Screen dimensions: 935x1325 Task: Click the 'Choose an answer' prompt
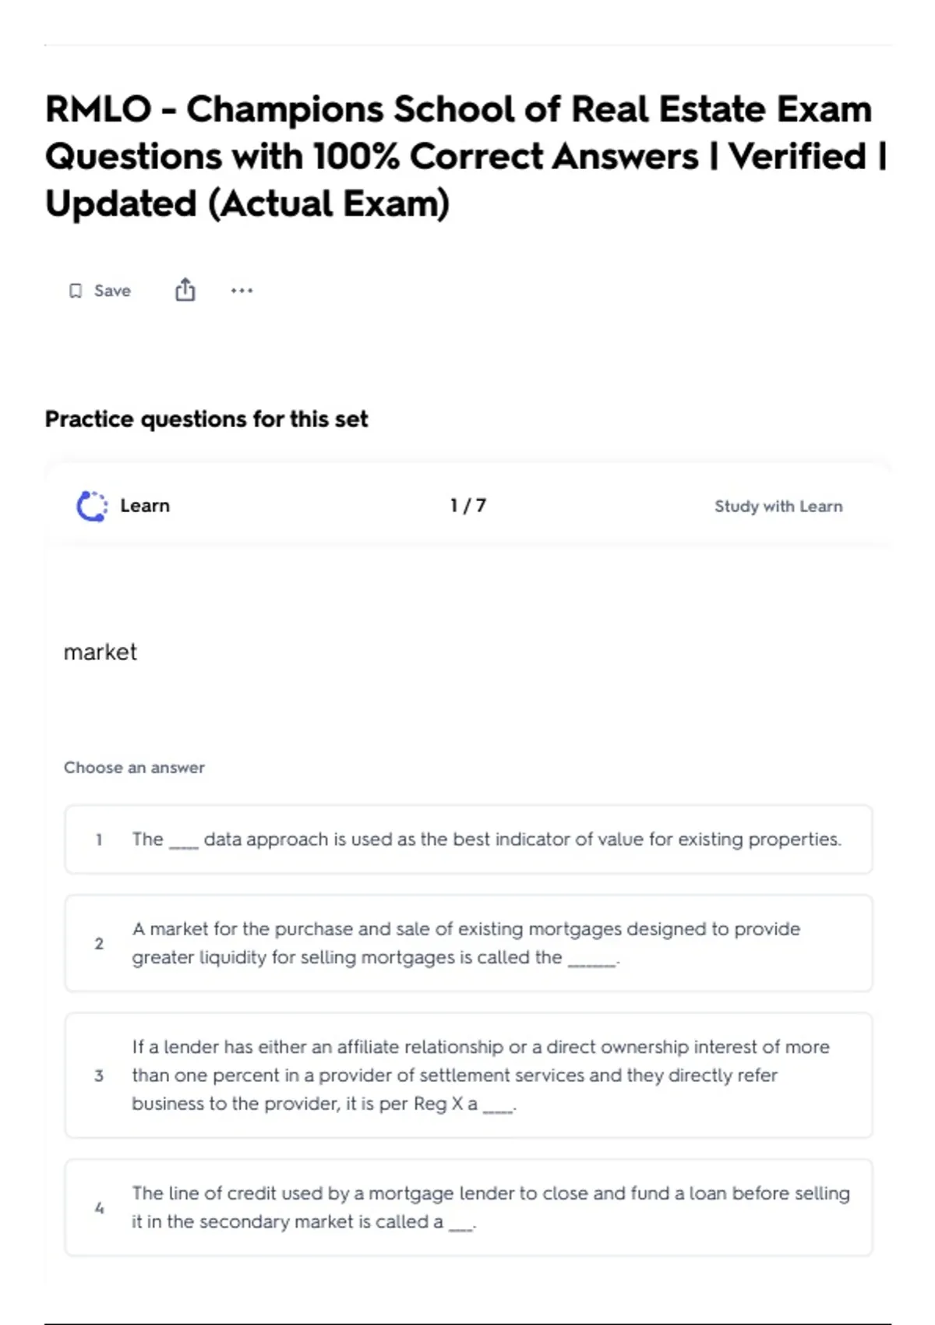(134, 768)
